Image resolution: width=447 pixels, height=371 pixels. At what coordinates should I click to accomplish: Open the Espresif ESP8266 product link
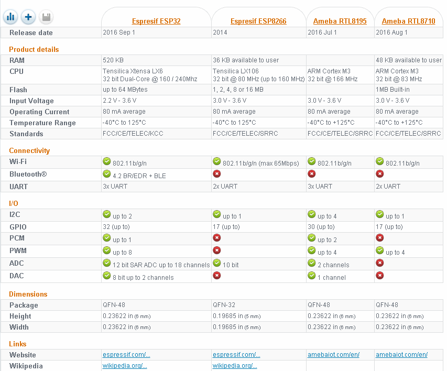click(258, 21)
